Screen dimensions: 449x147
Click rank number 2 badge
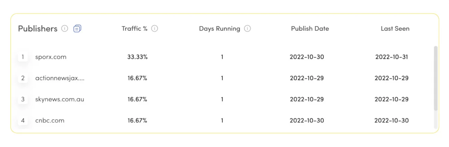click(23, 78)
